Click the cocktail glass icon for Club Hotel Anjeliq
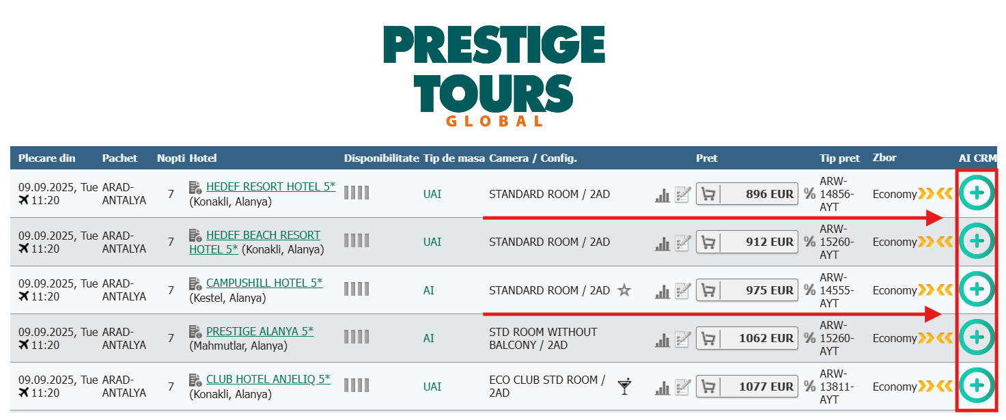Screen dimensions: 1006x420 tap(624, 387)
